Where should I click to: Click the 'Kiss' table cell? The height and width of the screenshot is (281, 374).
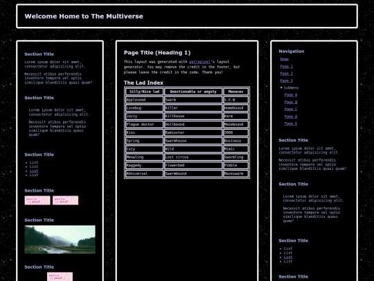[x=144, y=133]
